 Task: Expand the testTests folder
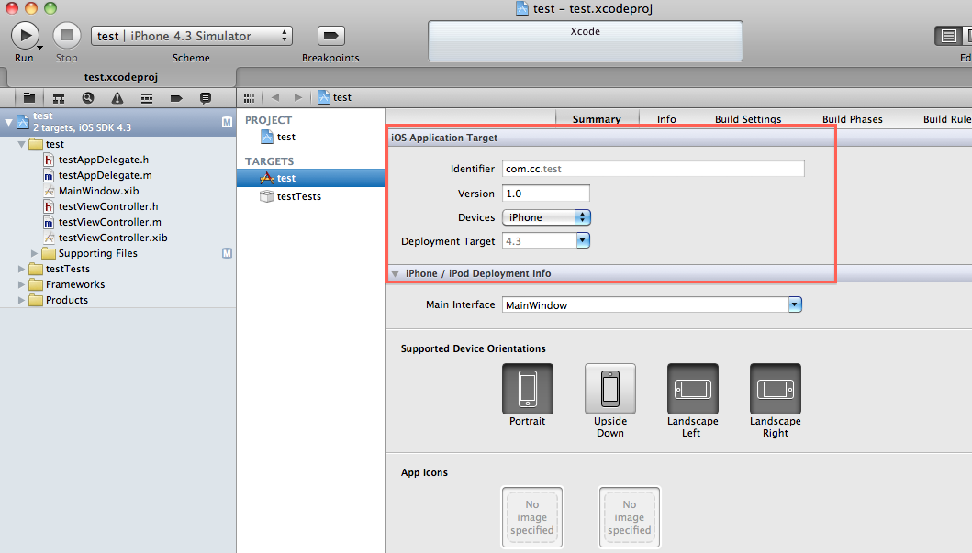(x=22, y=269)
